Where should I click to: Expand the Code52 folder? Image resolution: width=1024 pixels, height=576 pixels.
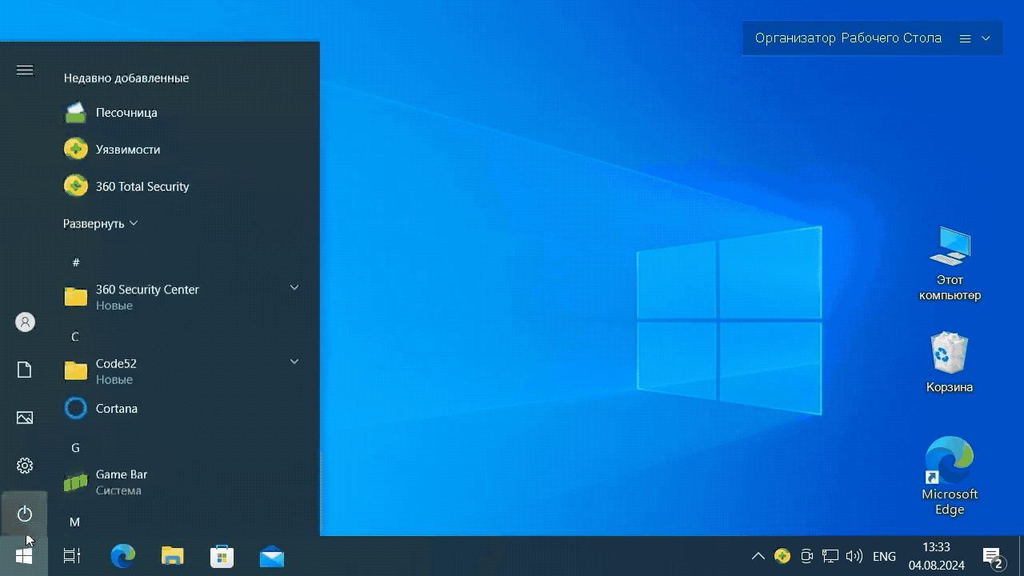tap(294, 362)
